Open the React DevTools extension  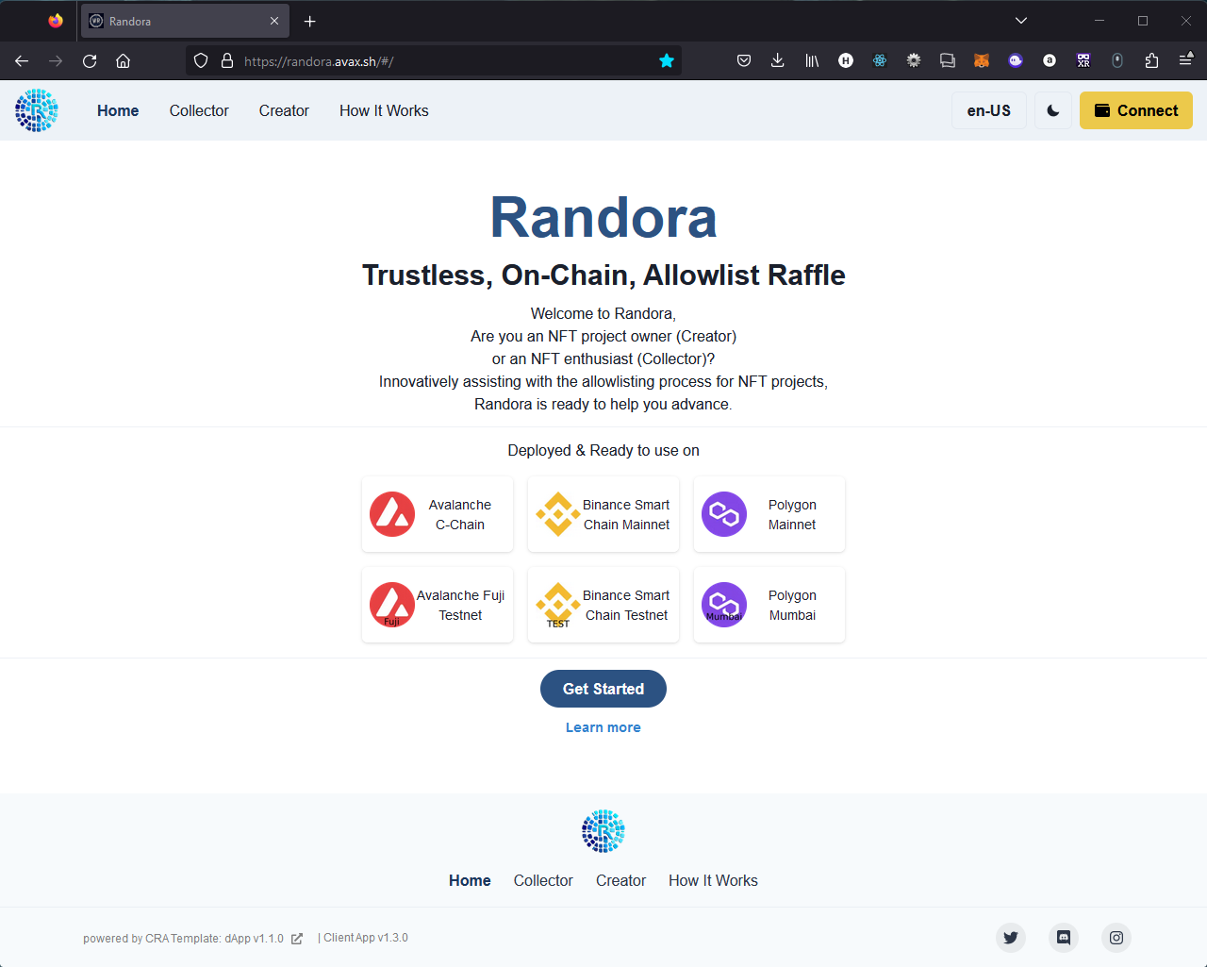coord(880,60)
